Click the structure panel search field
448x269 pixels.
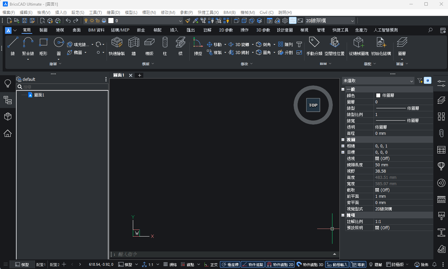pos(62,87)
